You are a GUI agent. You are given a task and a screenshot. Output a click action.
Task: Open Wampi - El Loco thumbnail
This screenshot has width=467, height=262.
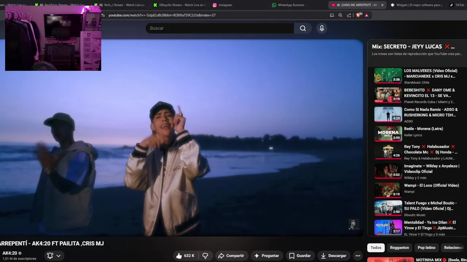tap(388, 190)
